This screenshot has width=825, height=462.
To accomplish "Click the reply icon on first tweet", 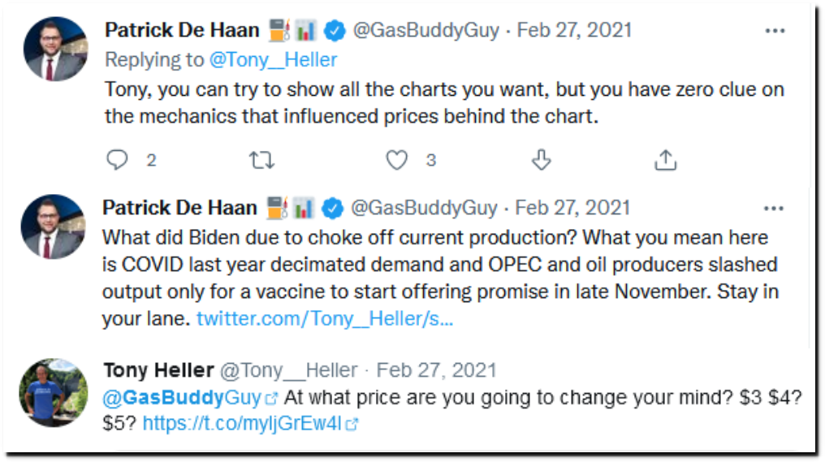I will pos(117,160).
